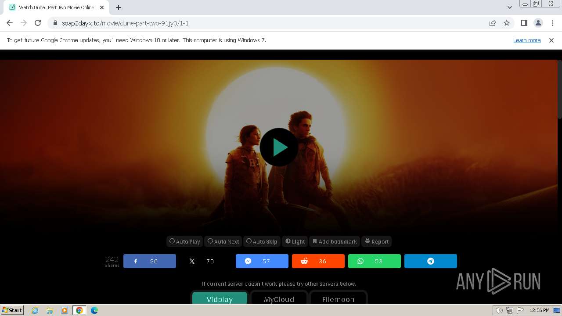Toggle the Auto Skip option

(262, 241)
